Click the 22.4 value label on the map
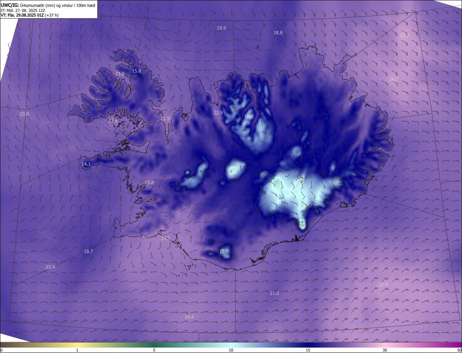This screenshot has height=353, width=462. pos(50,267)
